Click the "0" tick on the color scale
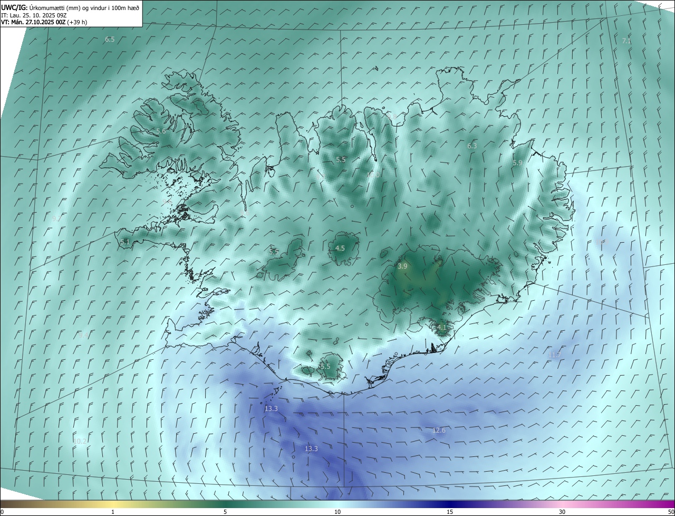Screen dimensions: 675x516 pyautogui.click(x=2, y=512)
